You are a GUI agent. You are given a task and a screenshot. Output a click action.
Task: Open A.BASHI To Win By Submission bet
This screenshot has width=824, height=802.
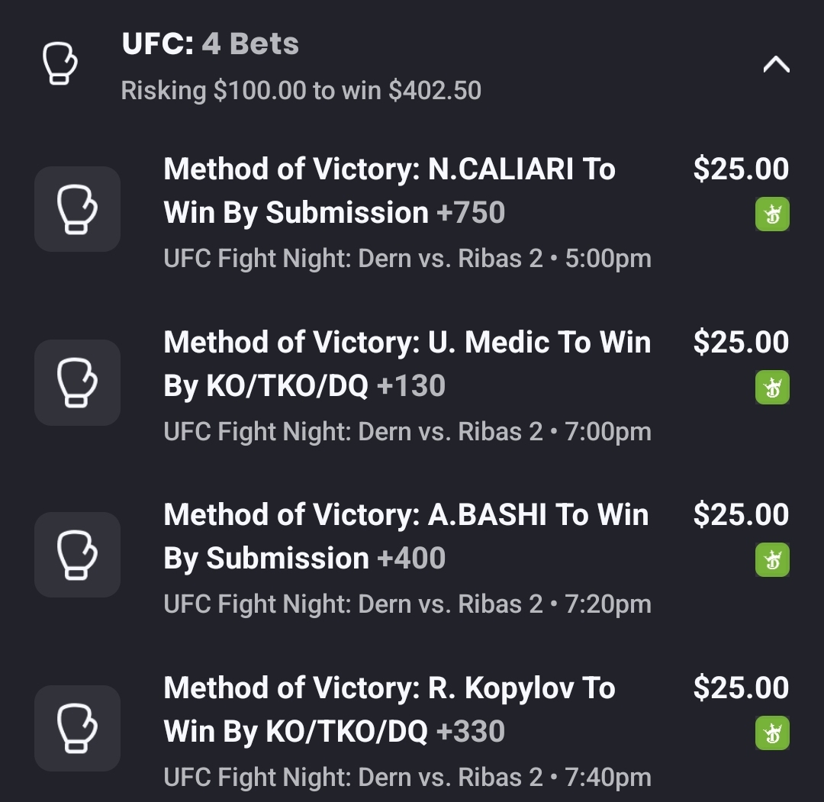click(x=405, y=536)
